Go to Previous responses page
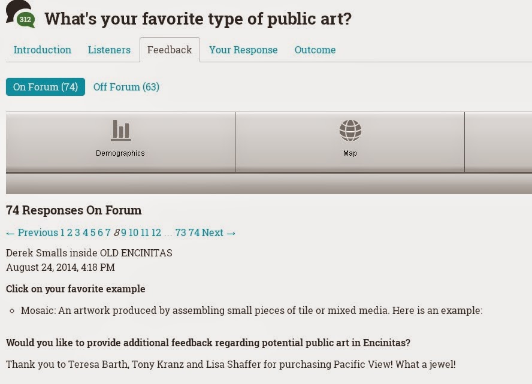The width and height of the screenshot is (532, 384). (32, 232)
